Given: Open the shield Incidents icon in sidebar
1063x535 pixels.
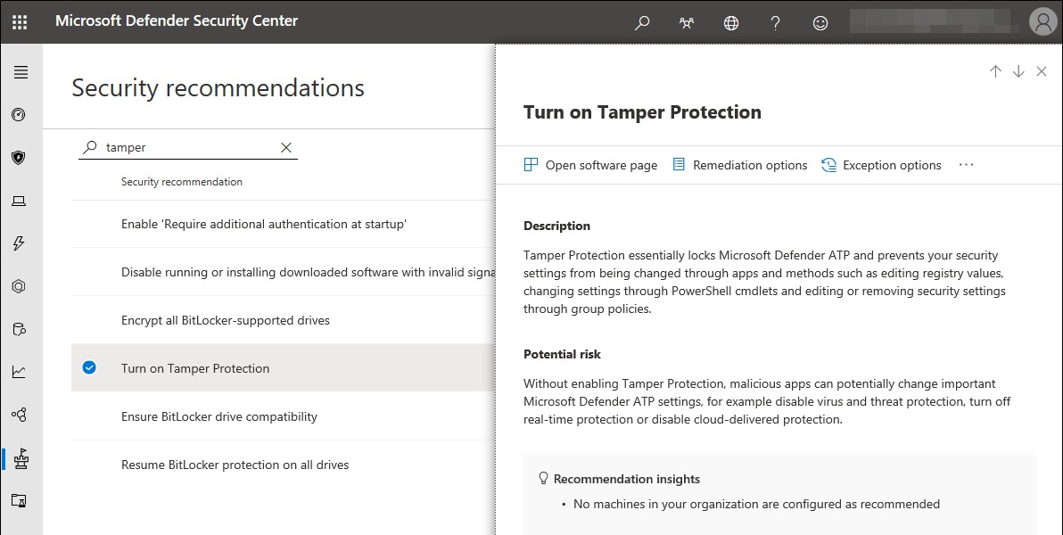Looking at the screenshot, I should 19,158.
